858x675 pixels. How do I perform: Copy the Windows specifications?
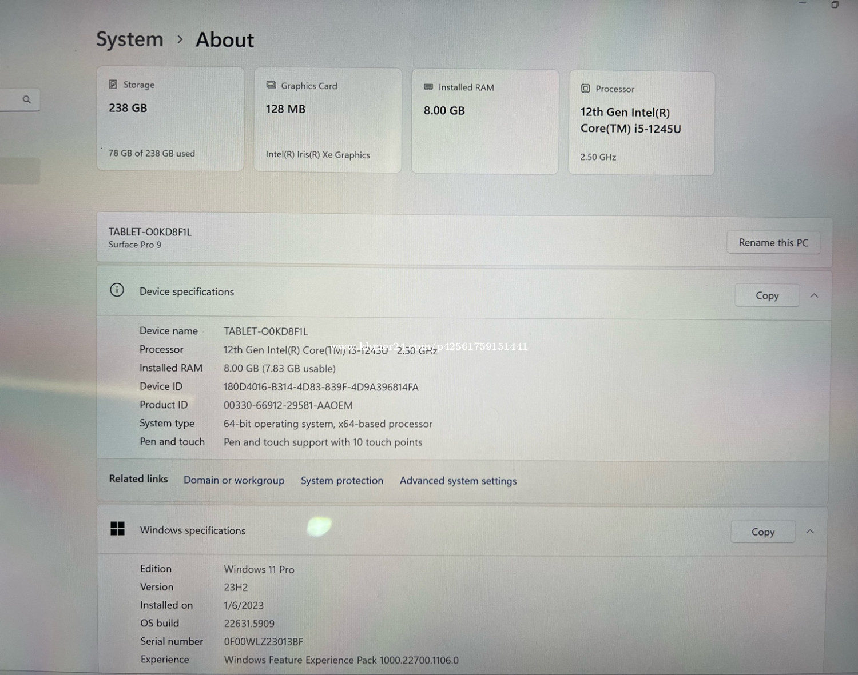[762, 532]
